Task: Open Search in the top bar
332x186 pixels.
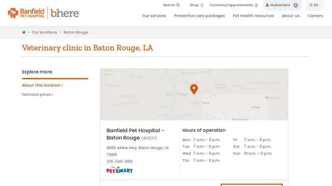Action: (171, 5)
